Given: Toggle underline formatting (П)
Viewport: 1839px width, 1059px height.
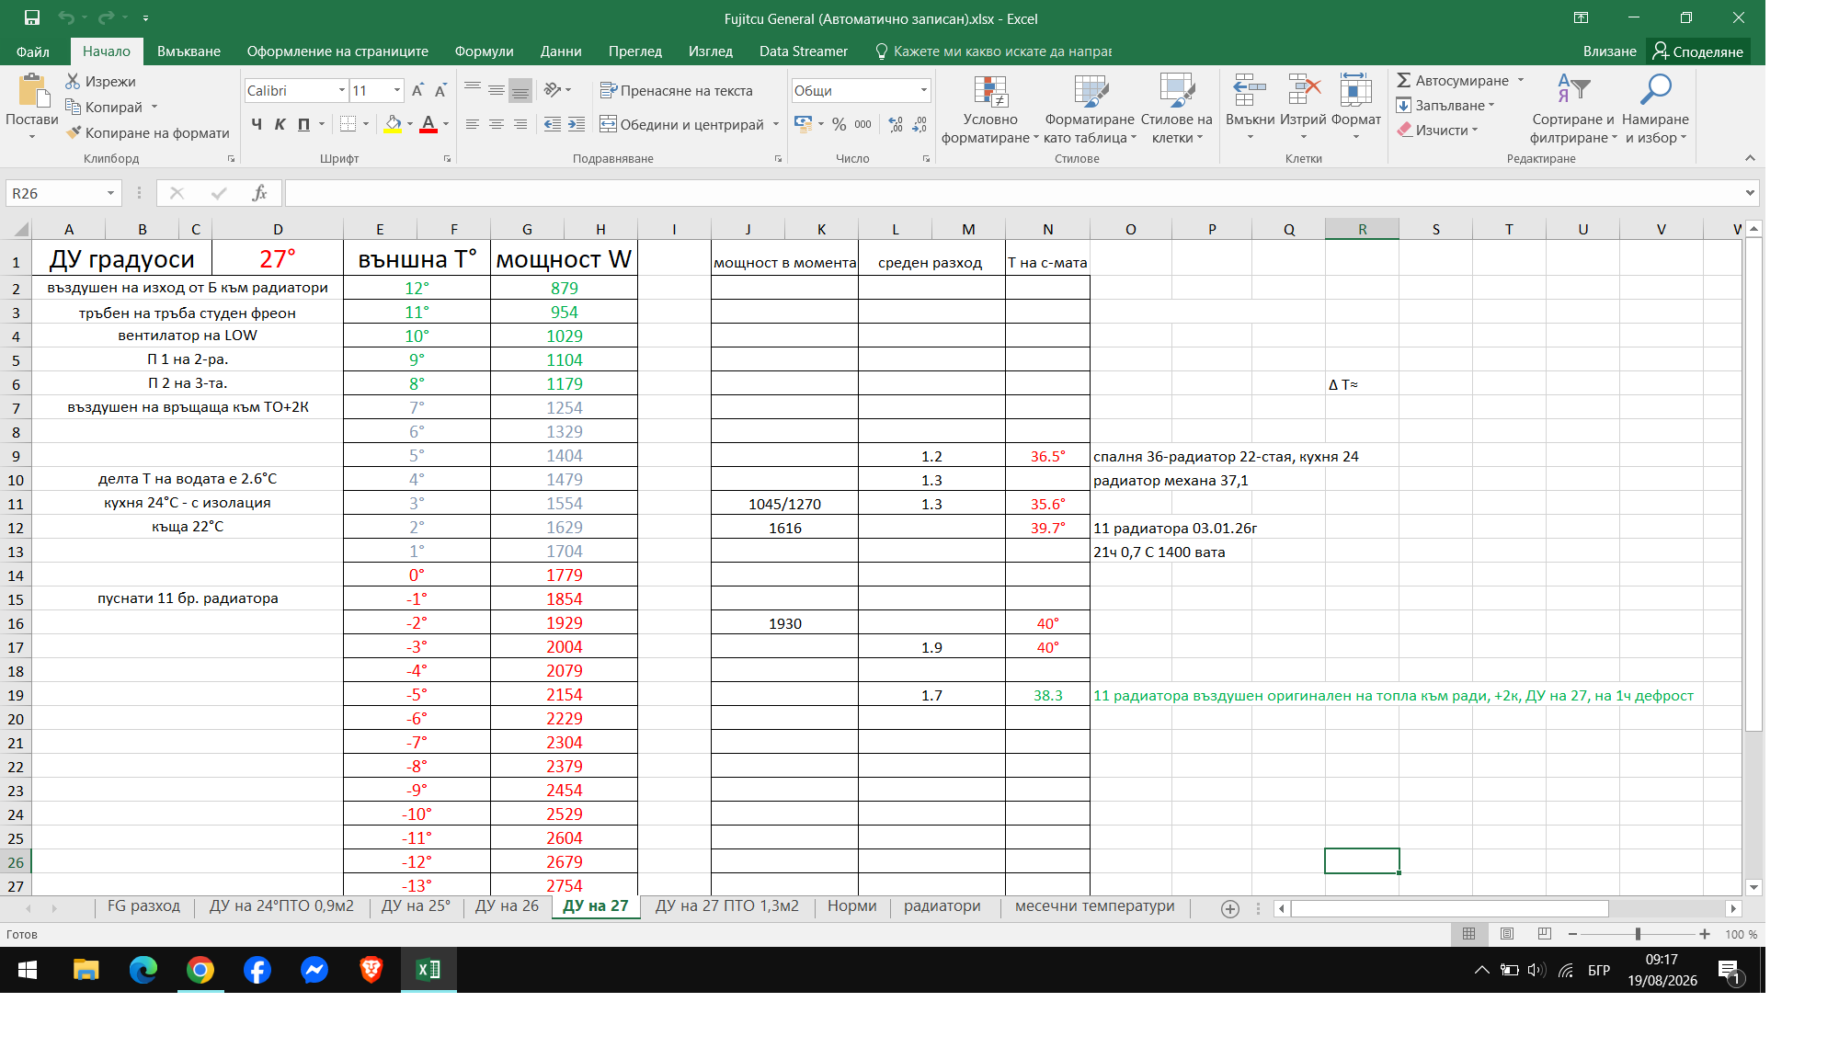Looking at the screenshot, I should 303,124.
